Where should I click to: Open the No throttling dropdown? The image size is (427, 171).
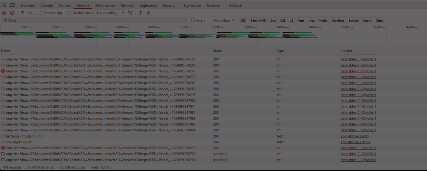point(110,13)
